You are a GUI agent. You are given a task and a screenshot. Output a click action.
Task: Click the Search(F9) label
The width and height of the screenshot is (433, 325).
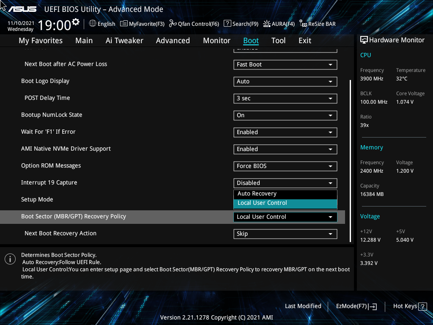245,24
